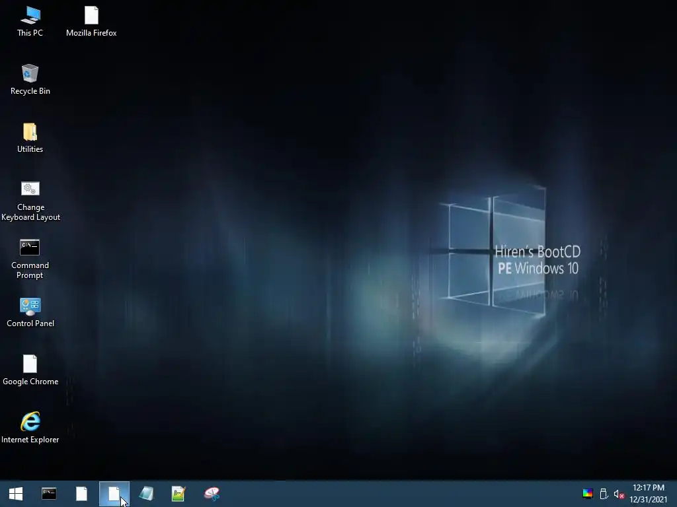This screenshot has width=677, height=507.
Task: Open the Recycle Bin
Action: [30, 80]
